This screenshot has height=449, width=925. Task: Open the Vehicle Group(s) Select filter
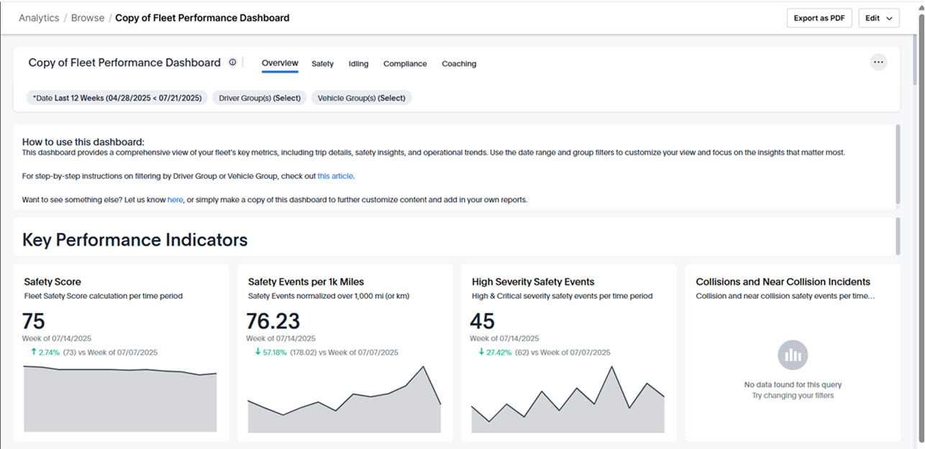362,98
